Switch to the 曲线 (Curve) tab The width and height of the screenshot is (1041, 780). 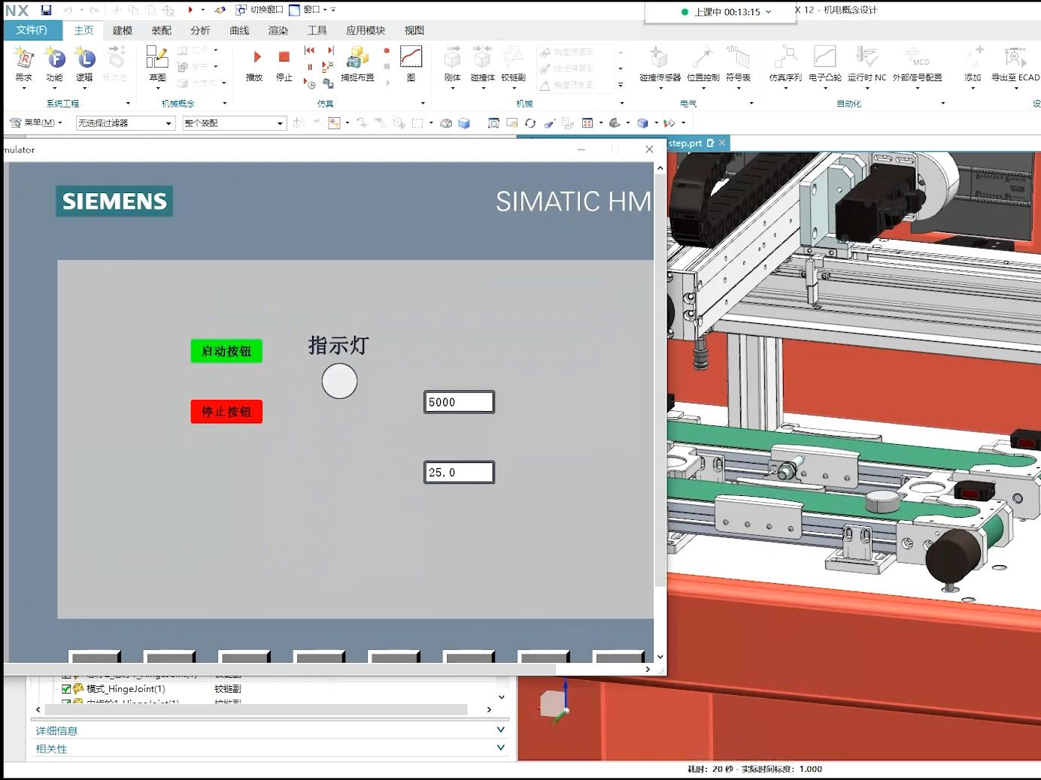click(x=239, y=30)
